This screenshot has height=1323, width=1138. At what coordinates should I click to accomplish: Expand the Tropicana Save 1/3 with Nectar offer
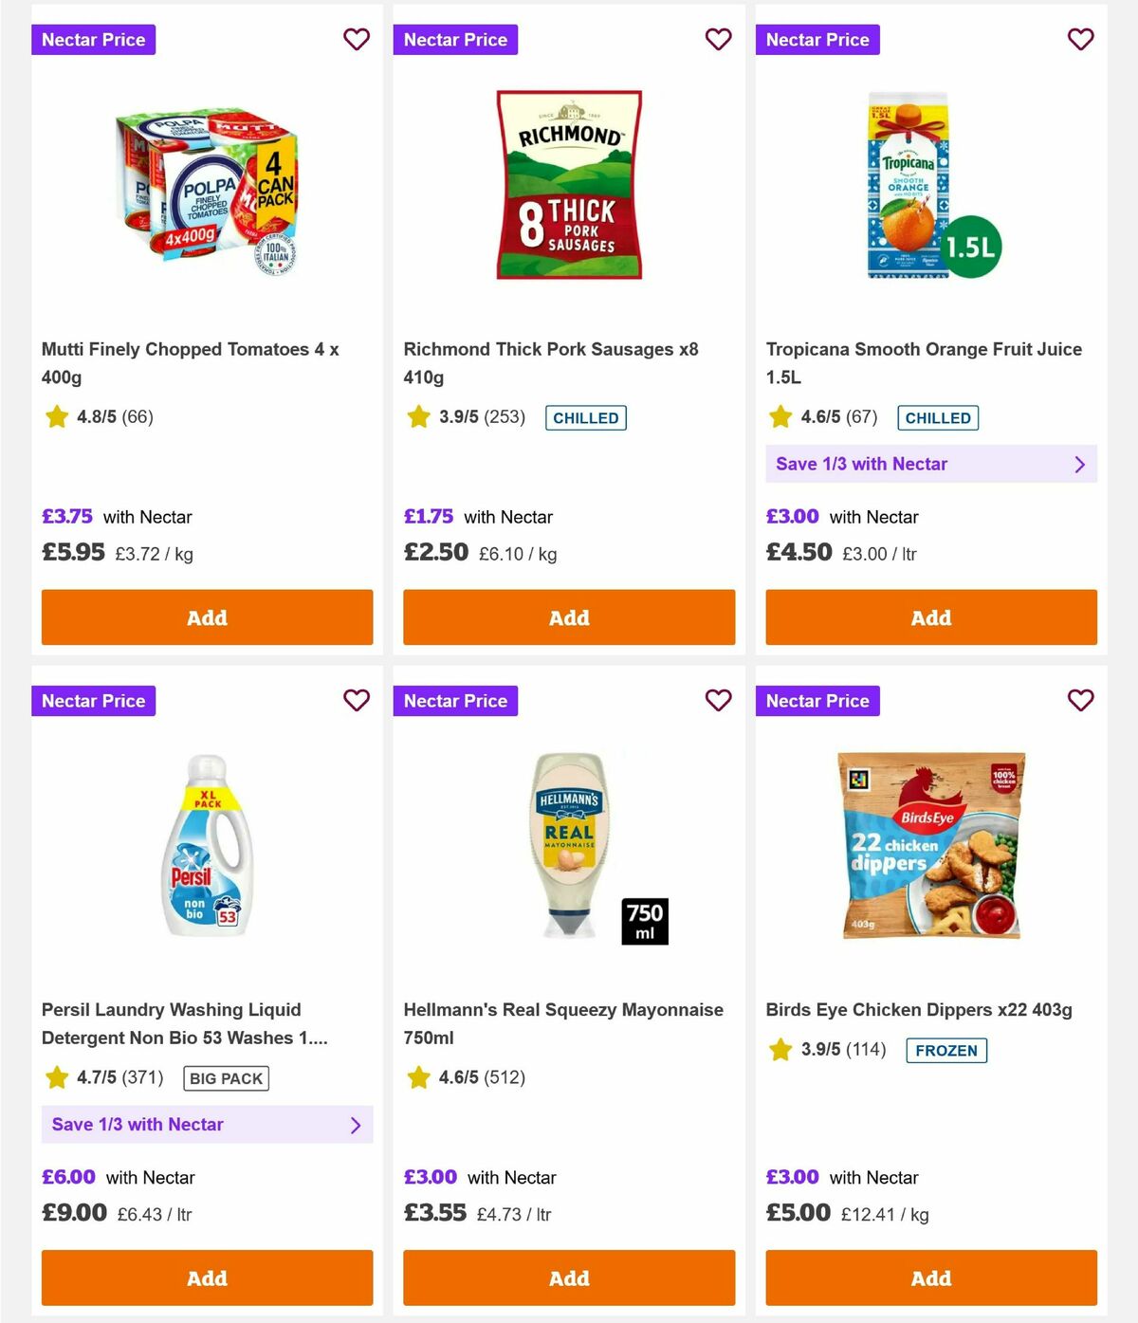(x=931, y=464)
